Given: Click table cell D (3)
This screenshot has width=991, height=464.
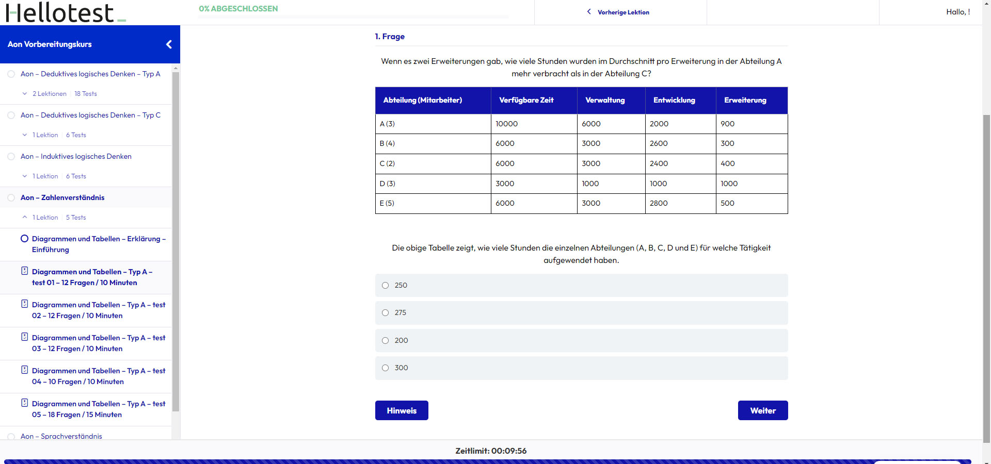Looking at the screenshot, I should pos(433,184).
